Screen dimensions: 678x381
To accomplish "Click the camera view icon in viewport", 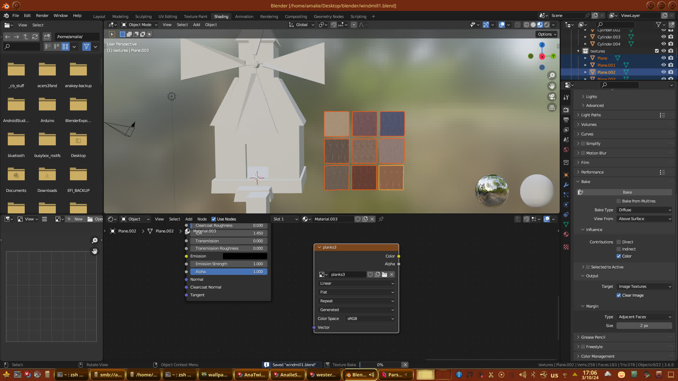I will point(552,97).
